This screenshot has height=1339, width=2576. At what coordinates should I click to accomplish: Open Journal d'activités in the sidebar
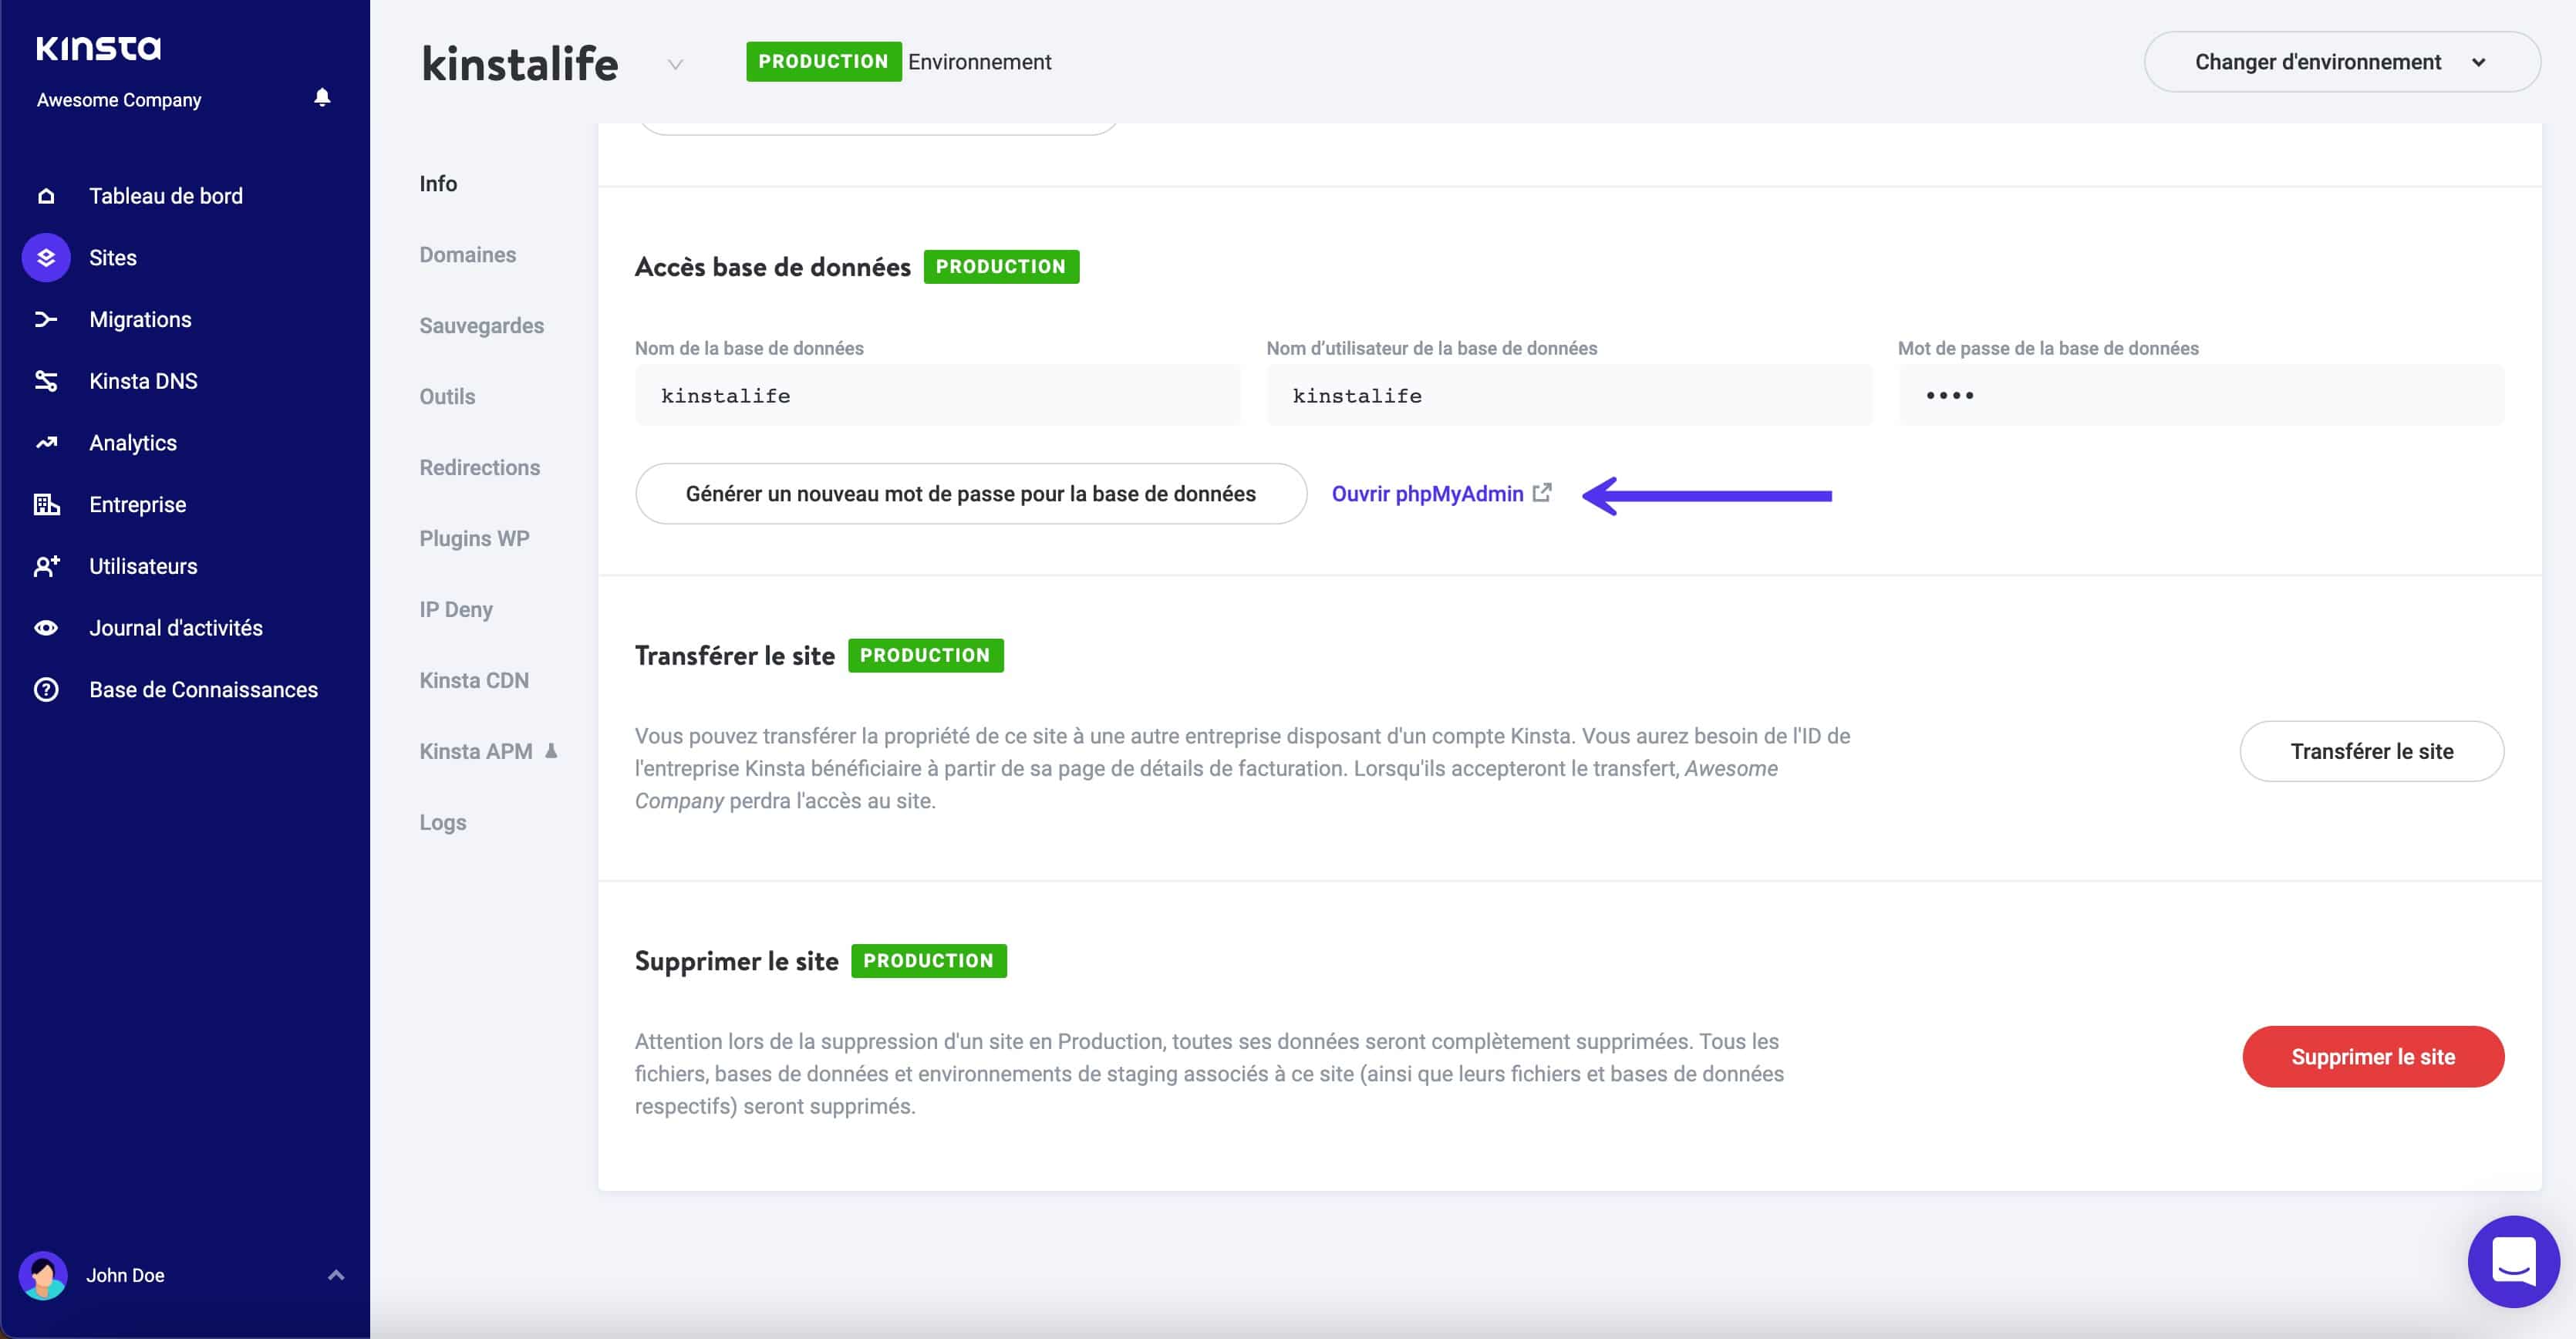(176, 628)
